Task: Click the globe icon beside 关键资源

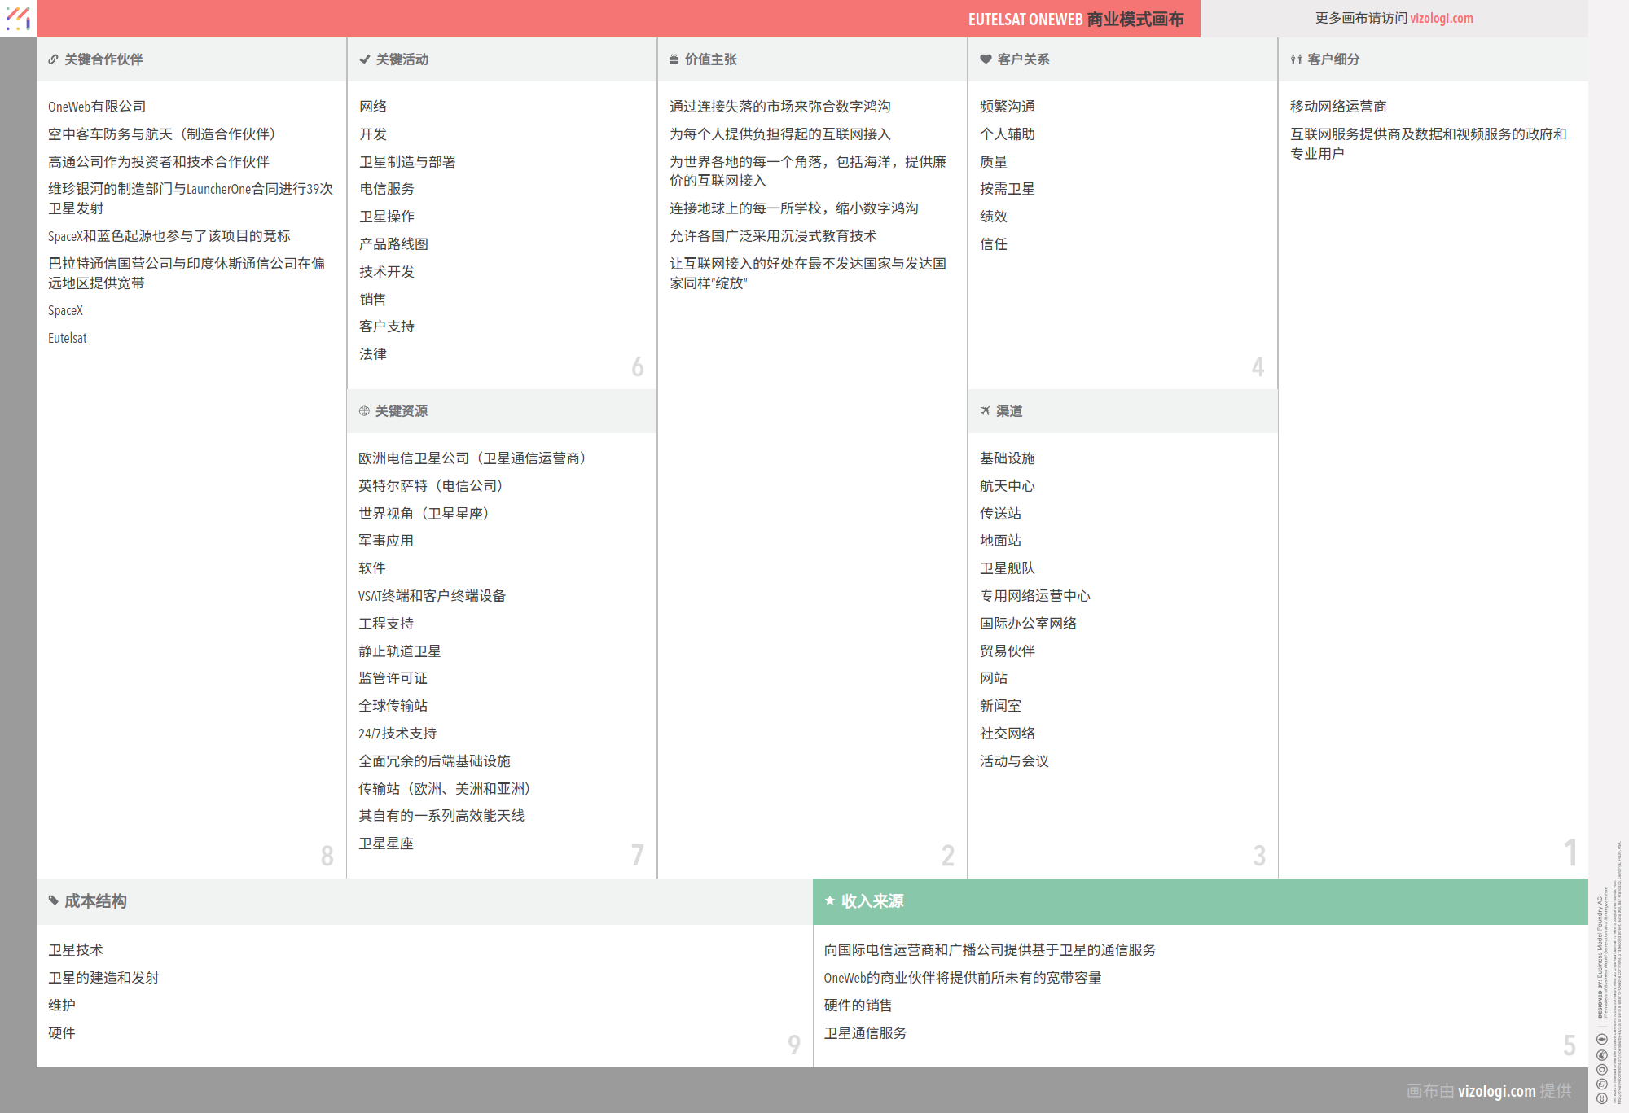Action: 364,411
